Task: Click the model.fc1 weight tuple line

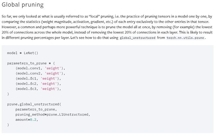Action: point(38,79)
